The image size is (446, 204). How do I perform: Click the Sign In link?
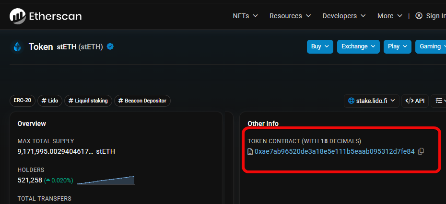[x=436, y=16]
